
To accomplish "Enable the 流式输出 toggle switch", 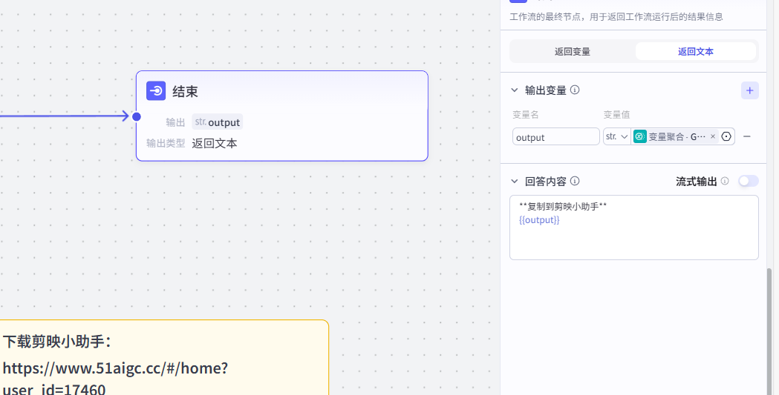I will (748, 181).
